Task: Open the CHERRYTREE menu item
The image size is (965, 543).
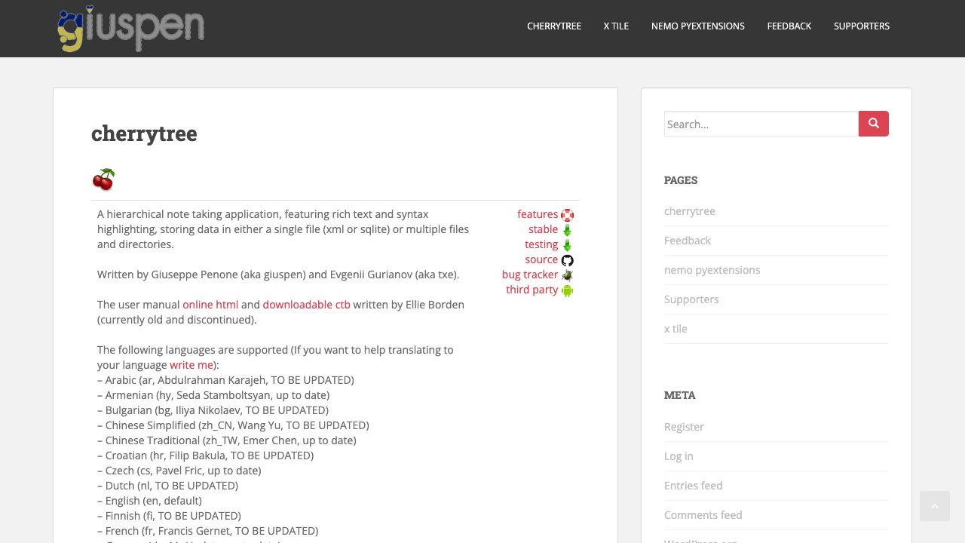Action: tap(554, 26)
